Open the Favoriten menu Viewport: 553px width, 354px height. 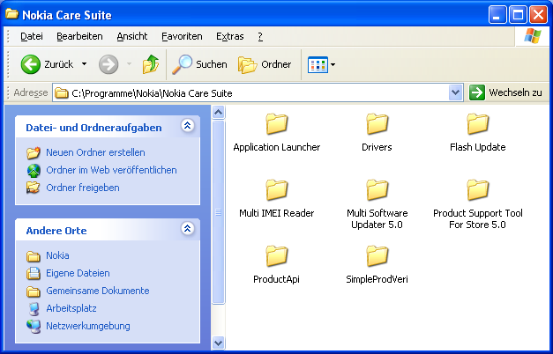point(182,36)
